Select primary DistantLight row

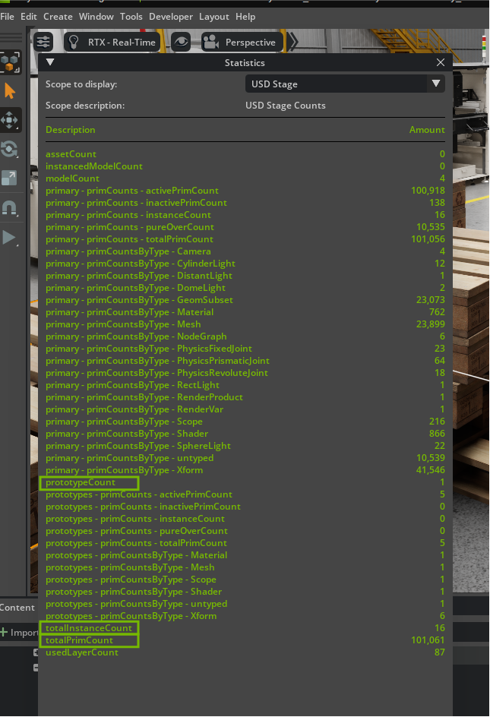click(245, 276)
